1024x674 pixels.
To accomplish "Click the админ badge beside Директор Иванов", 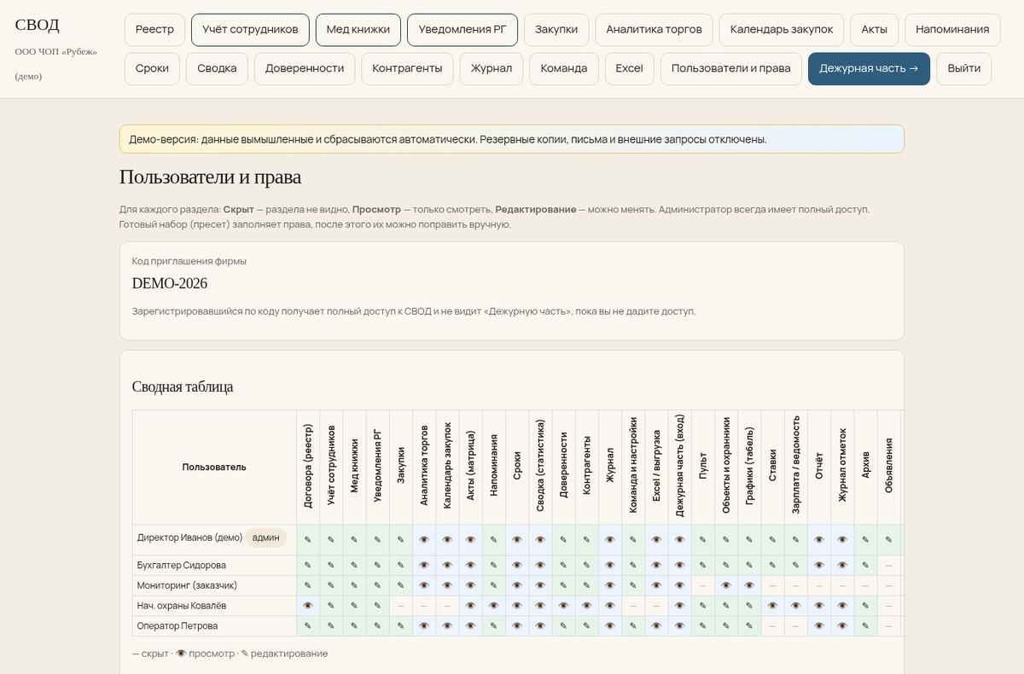I will 266,538.
